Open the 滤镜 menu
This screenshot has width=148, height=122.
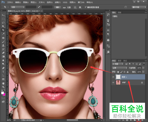pos(57,2)
